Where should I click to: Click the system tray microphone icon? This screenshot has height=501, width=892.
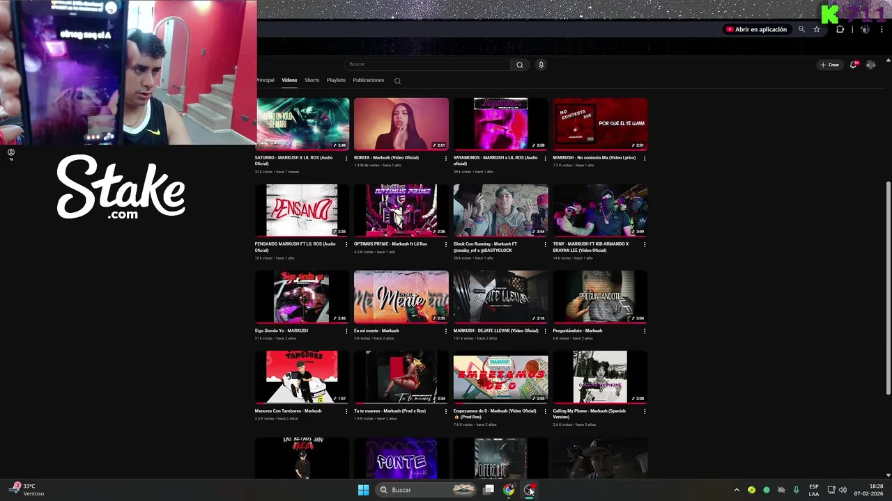click(x=796, y=490)
